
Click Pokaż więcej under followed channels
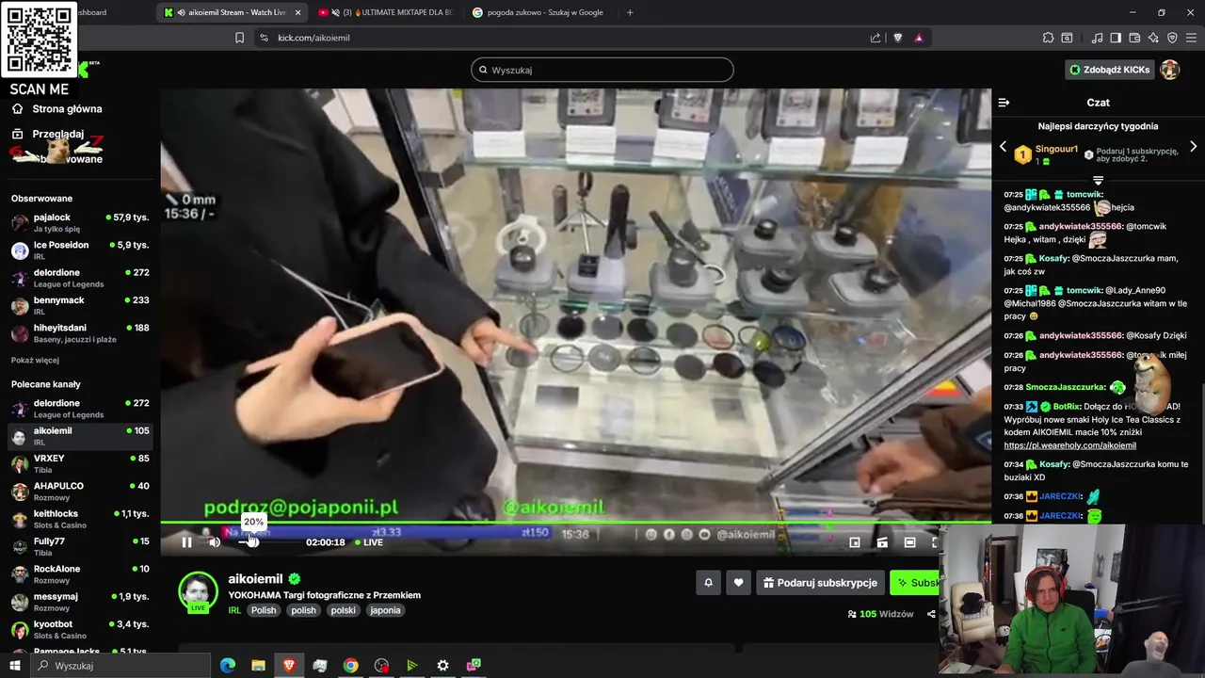[x=35, y=360]
